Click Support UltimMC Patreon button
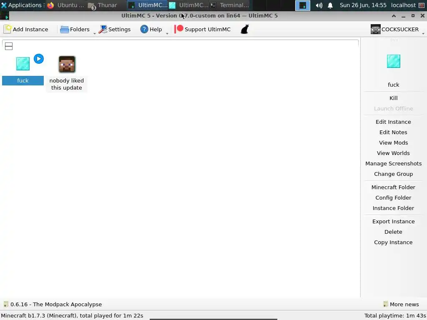Screen dimensions: 427x320 pyautogui.click(x=202, y=29)
